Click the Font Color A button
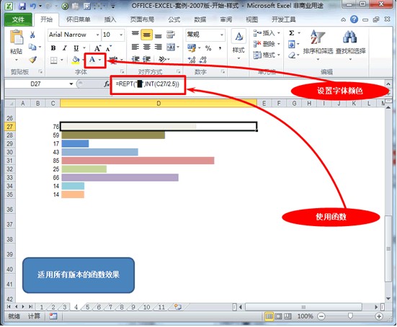 pos(92,60)
